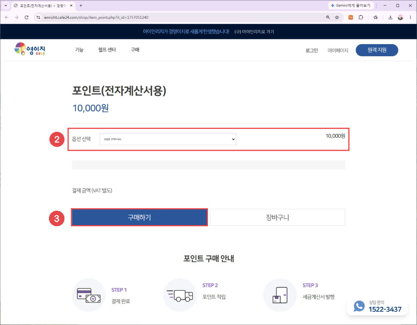Viewport: 417px width, 325px height.
Task: Open the 구매 menu
Action: click(135, 50)
